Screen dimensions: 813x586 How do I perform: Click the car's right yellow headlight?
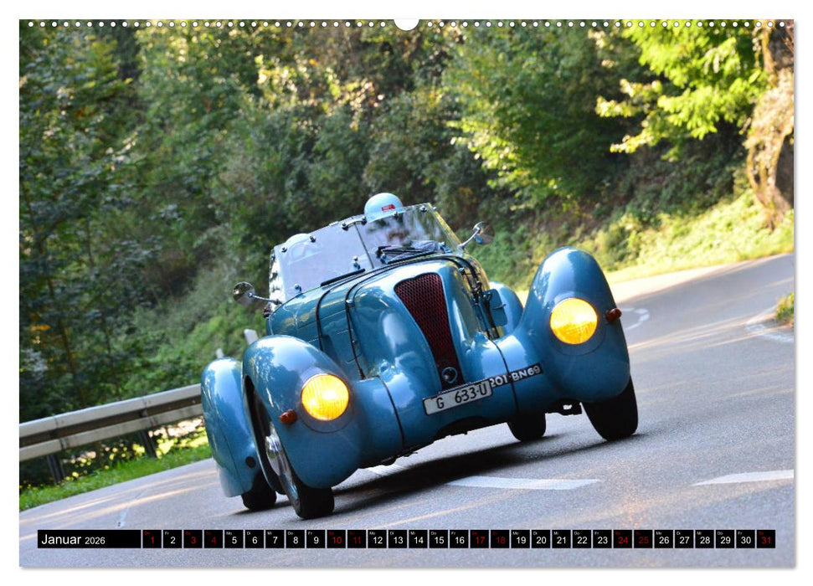[574, 321]
